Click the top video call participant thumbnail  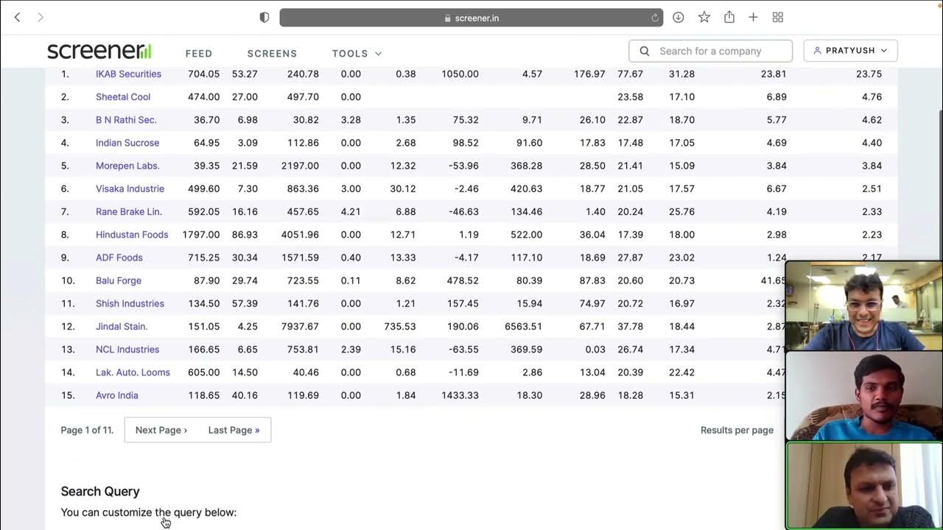863,305
